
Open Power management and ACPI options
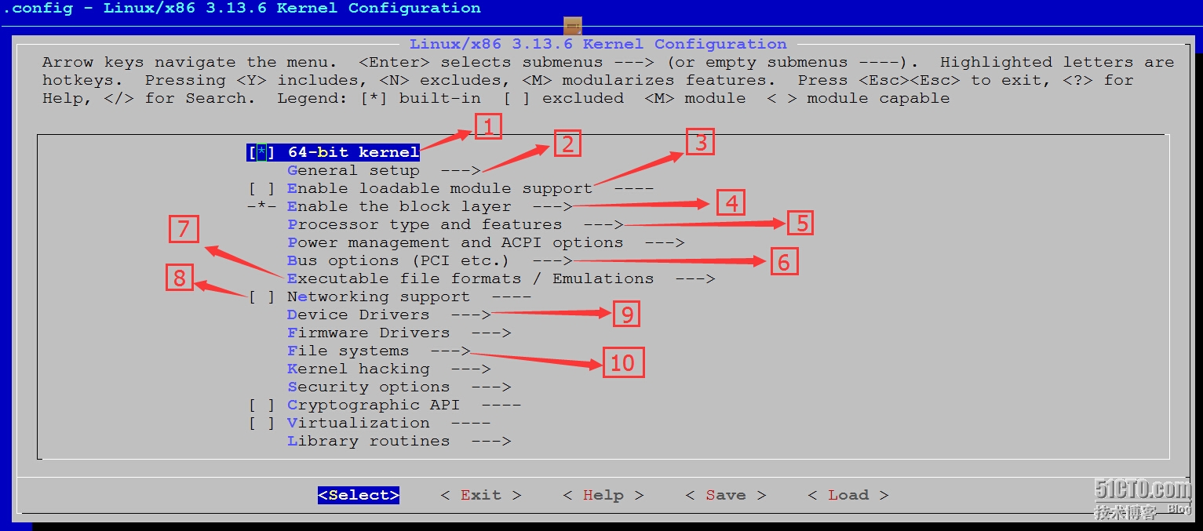pyautogui.click(x=486, y=242)
